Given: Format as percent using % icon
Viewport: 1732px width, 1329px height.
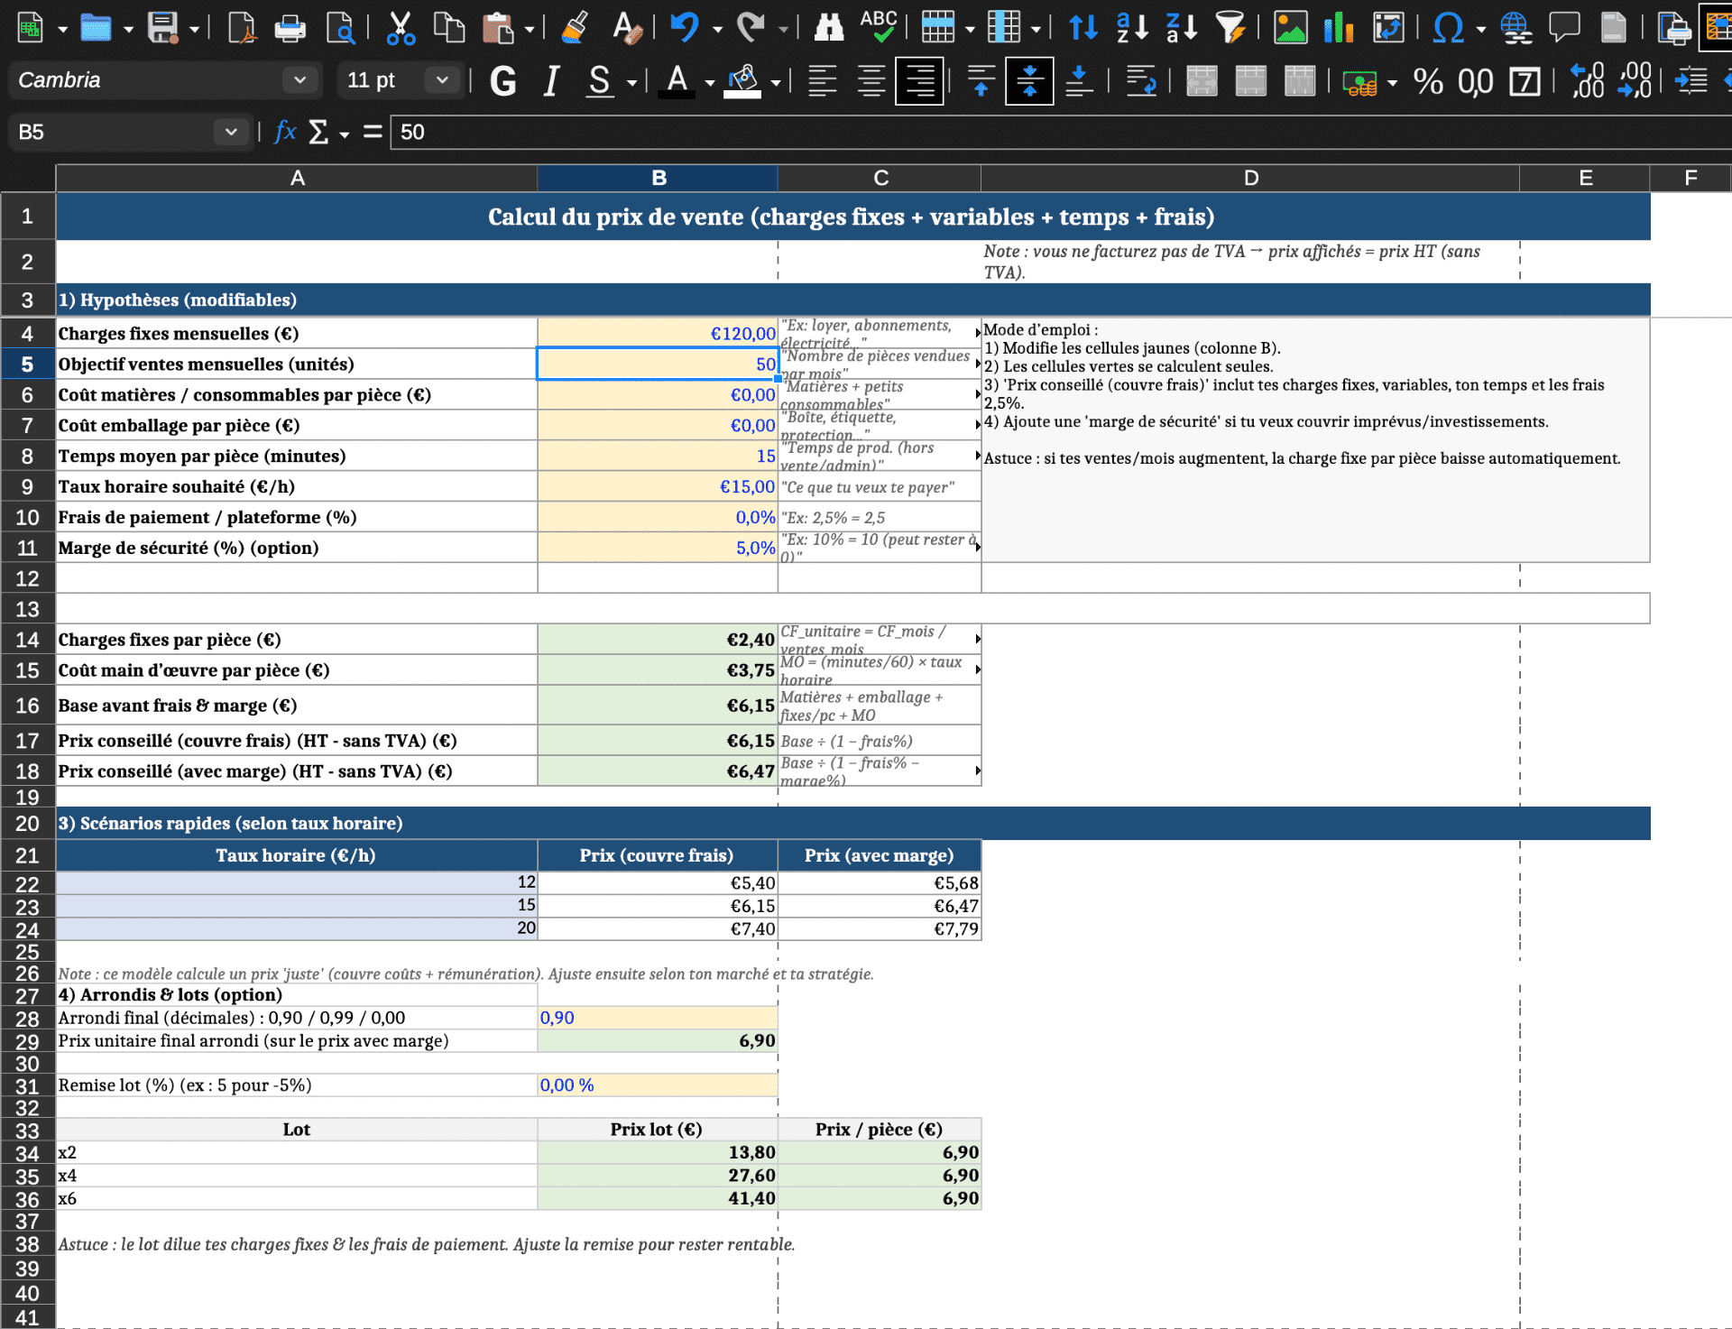Looking at the screenshot, I should [x=1428, y=82].
